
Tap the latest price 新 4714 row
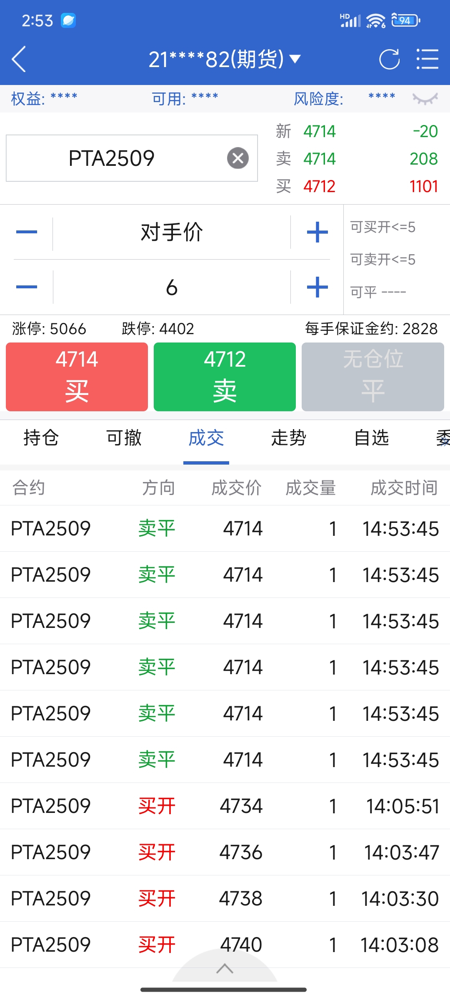pos(357,131)
